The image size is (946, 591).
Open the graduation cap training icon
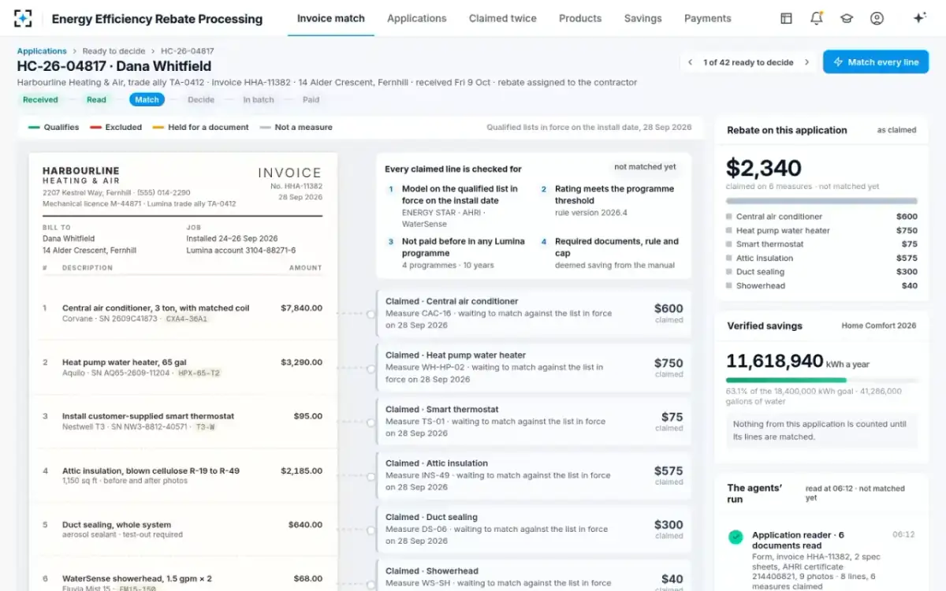(847, 18)
